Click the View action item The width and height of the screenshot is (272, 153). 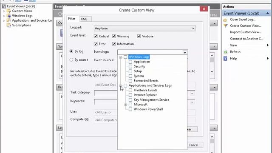click(x=233, y=45)
